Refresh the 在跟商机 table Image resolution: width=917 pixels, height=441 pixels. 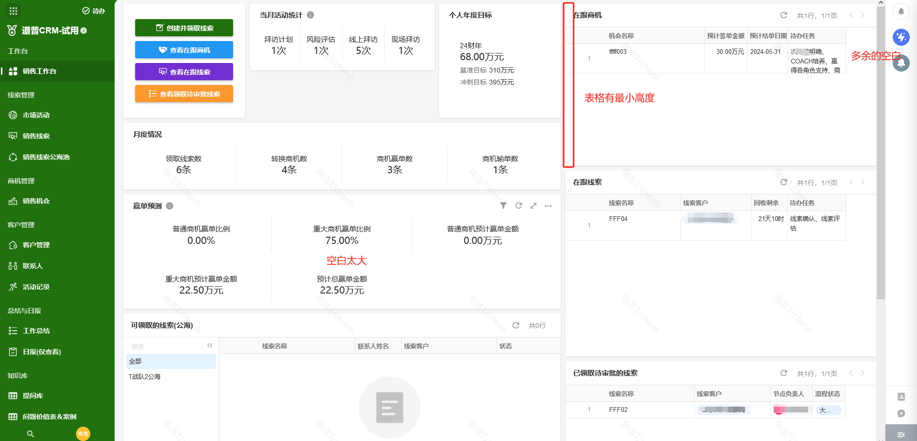coord(784,15)
